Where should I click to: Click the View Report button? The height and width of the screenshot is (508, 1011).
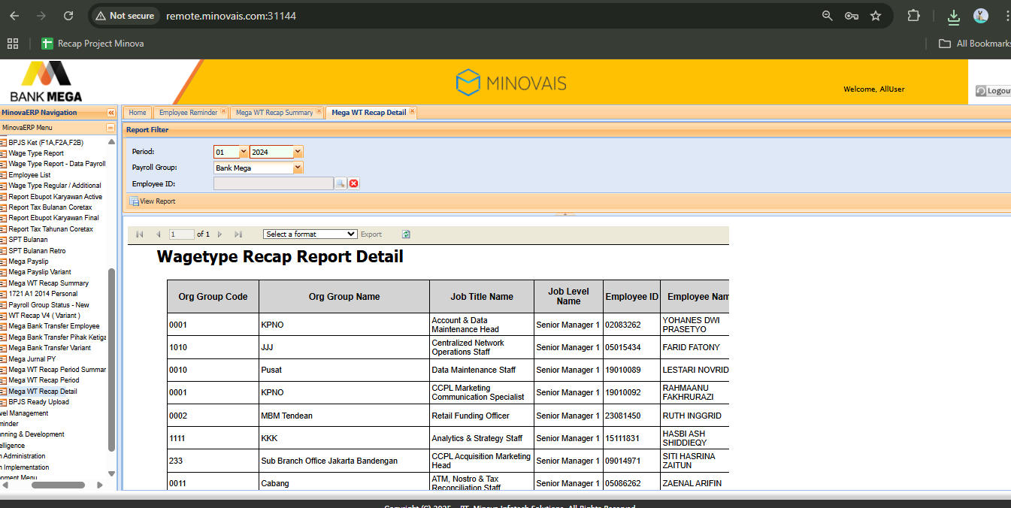tap(153, 201)
